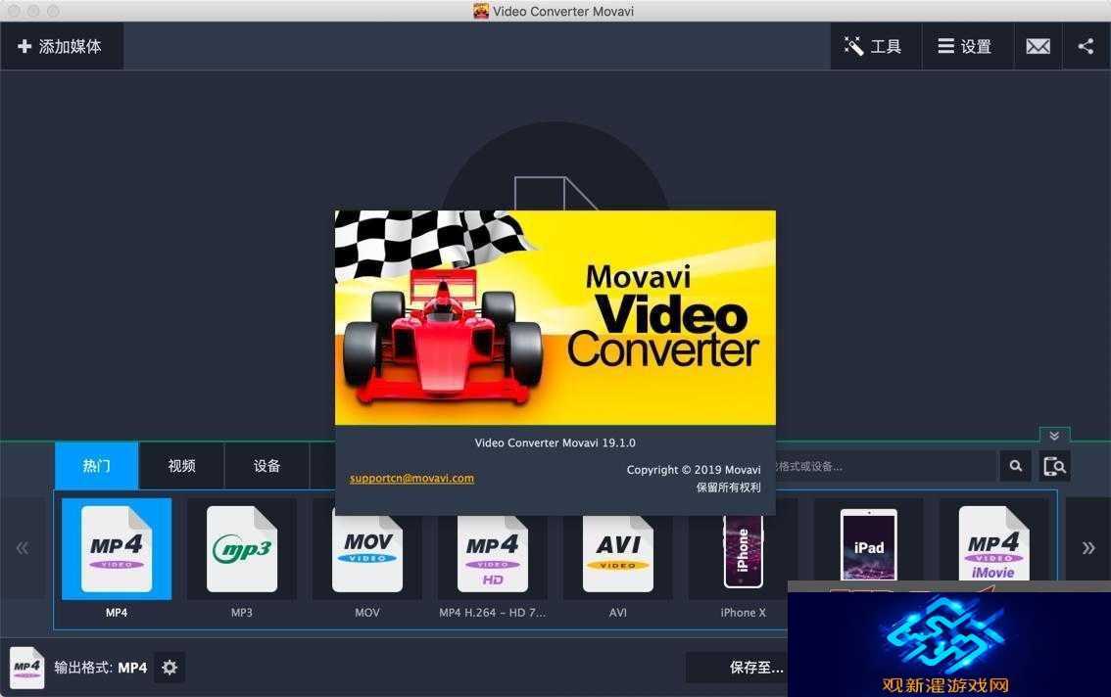Screen dimensions: 1111x697
Task: Click the Copyright © 2019 Movavi text
Action: [693, 470]
